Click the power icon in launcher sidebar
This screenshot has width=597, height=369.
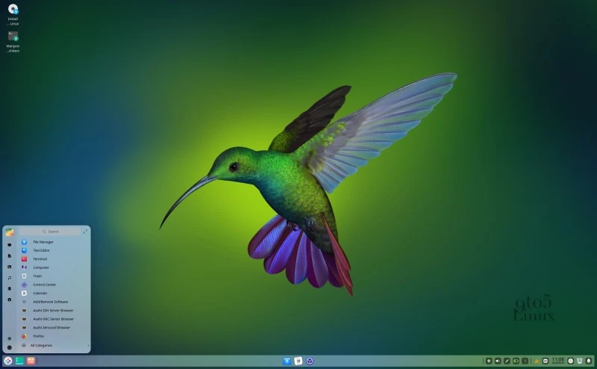coord(10,347)
